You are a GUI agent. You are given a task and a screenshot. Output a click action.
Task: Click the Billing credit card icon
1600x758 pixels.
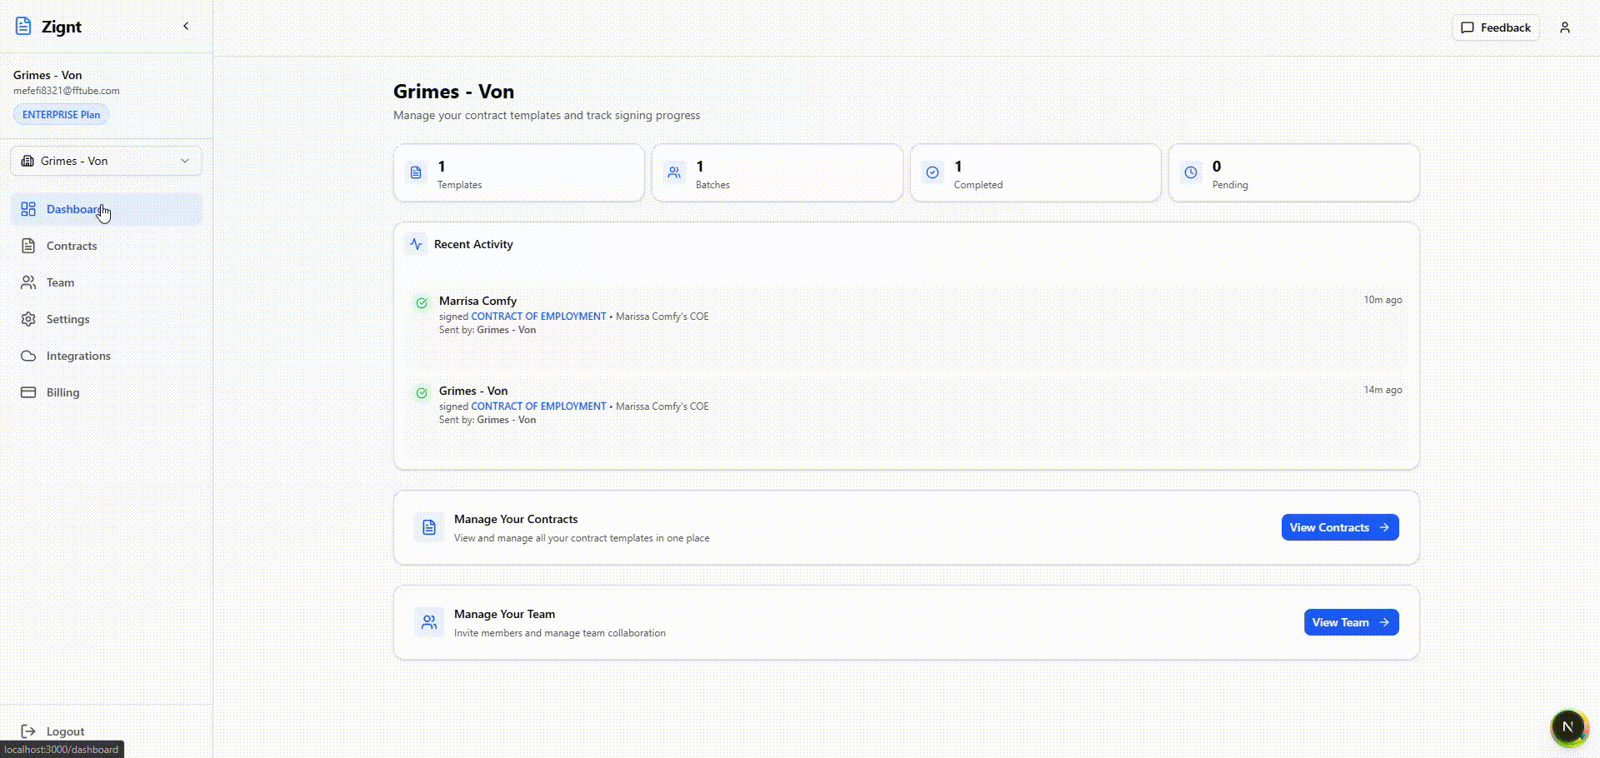pos(28,392)
